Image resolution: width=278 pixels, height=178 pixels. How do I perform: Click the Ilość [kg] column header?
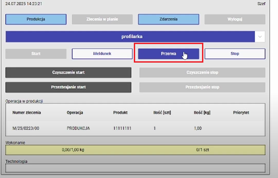(202, 113)
